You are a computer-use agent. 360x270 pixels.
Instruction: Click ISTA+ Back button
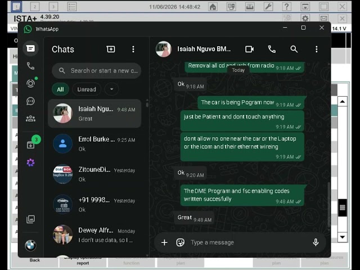35,260
